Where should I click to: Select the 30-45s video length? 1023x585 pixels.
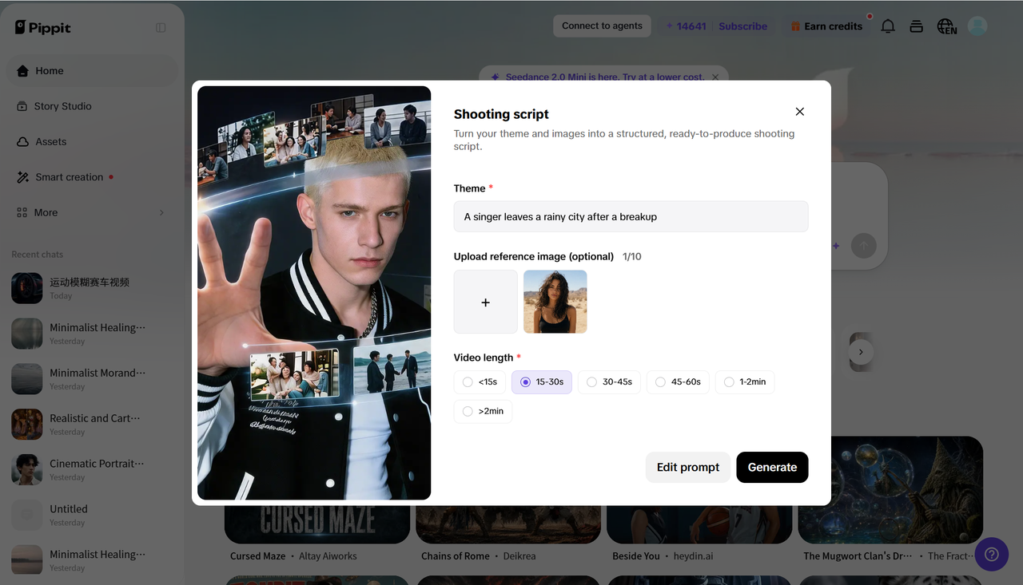[609, 382]
